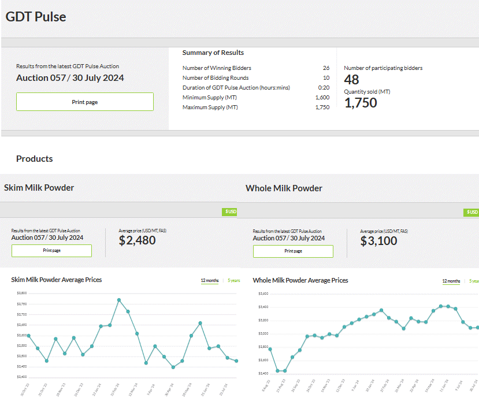Image resolution: width=479 pixels, height=397 pixels.
Task: Click the 'Number of Bidding Rounds' label
Action: (x=216, y=77)
